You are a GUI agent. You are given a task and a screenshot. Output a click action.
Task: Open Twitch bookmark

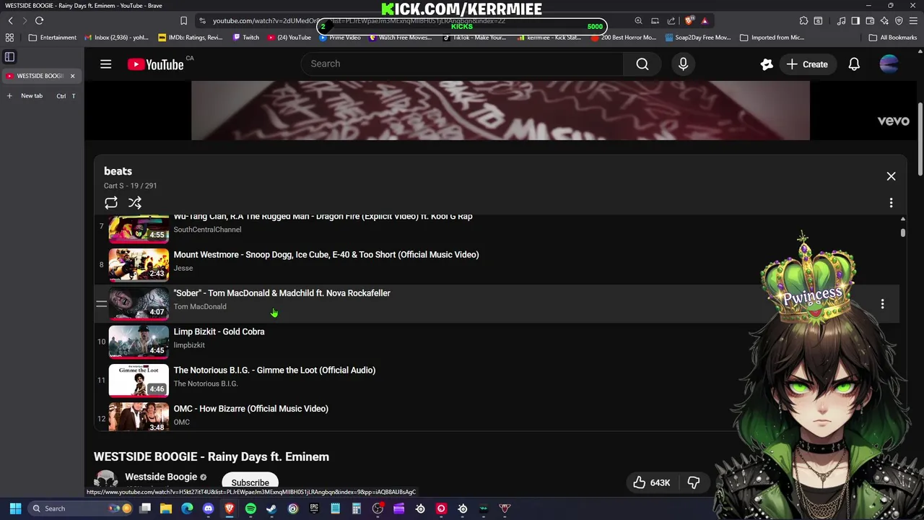(245, 38)
